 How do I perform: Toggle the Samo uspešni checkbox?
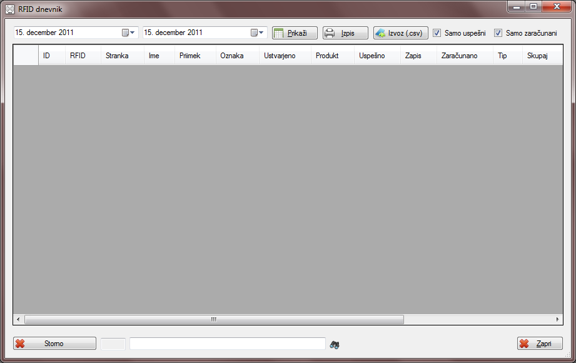tap(437, 33)
